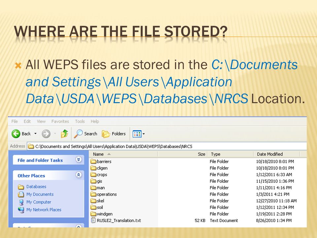This screenshot has height=238, width=317.
Task: Click the man folder name
Action: (101, 188)
